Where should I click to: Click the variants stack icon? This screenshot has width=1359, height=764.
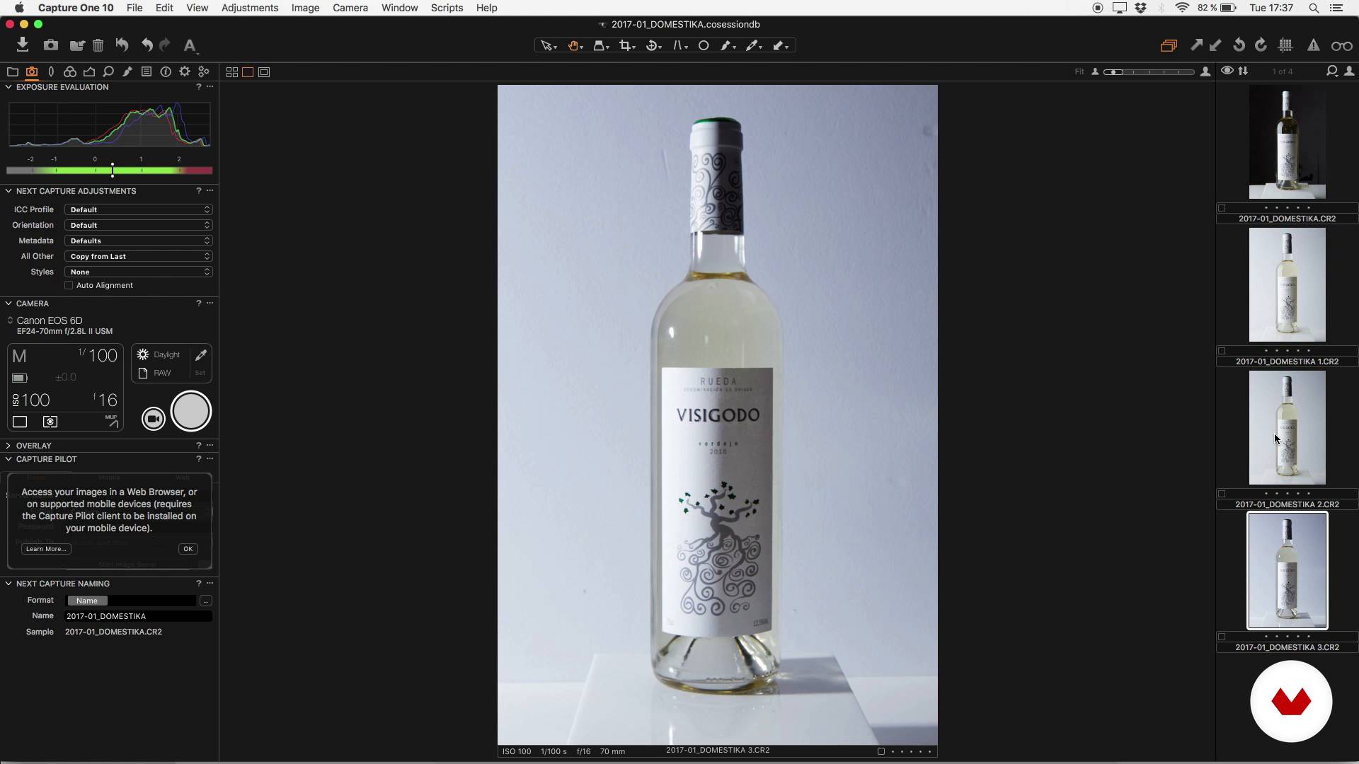point(1169,45)
